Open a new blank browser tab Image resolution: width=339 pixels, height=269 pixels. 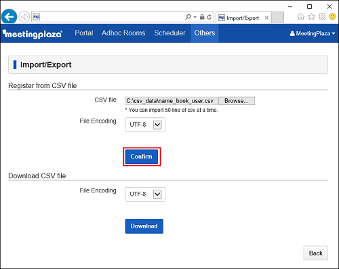277,18
